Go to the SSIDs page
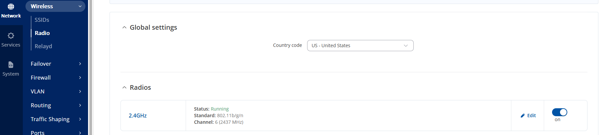Screen dimensions: 607x135 (42, 20)
